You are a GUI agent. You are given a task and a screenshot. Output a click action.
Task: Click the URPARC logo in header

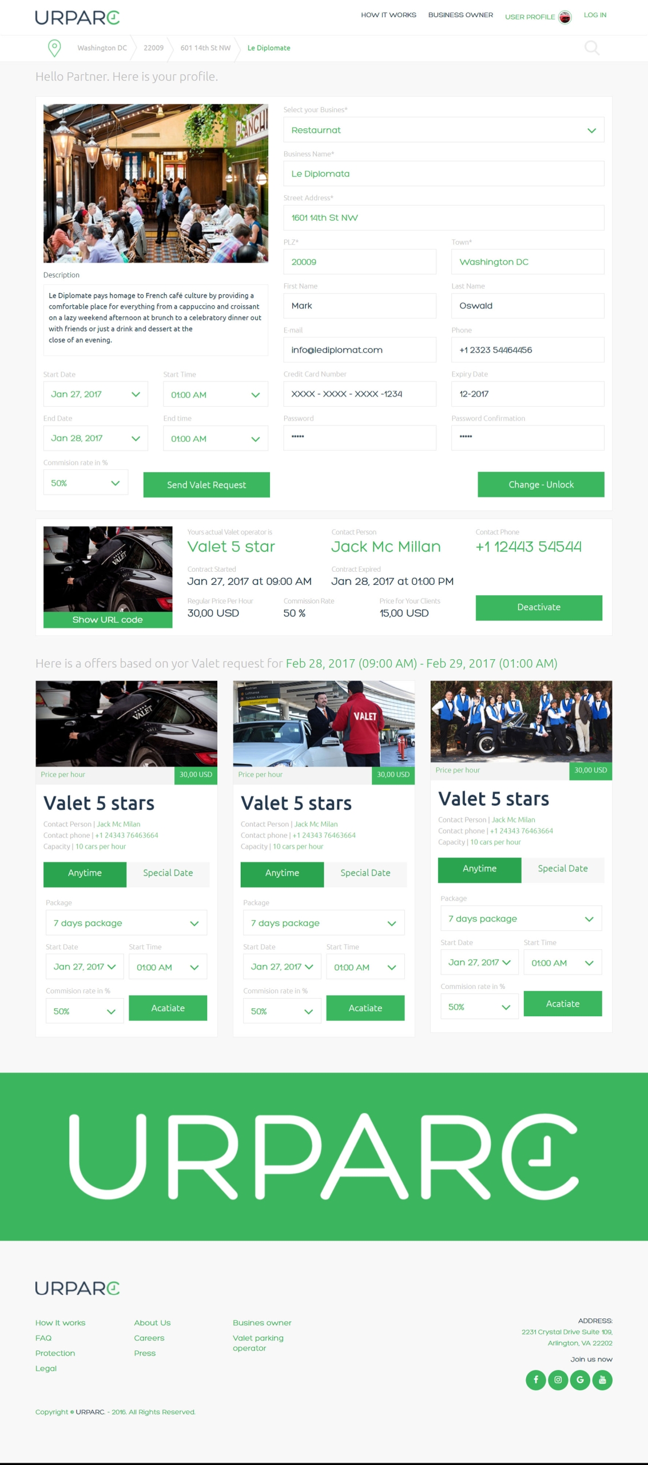pyautogui.click(x=77, y=18)
